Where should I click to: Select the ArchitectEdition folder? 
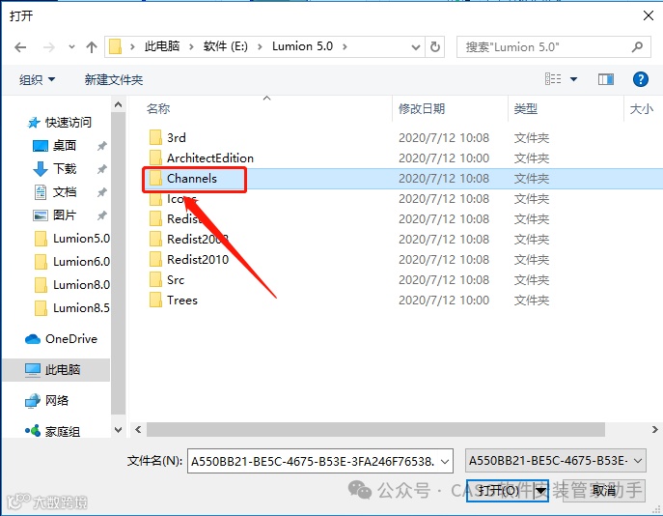coord(210,158)
